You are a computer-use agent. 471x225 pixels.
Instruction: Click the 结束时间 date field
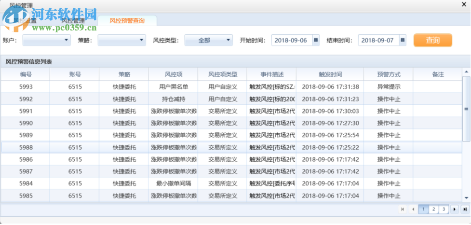click(x=378, y=40)
